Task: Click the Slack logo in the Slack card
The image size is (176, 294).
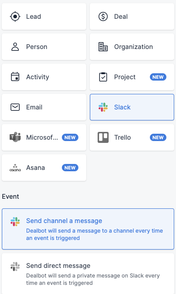Action: pyautogui.click(x=103, y=107)
